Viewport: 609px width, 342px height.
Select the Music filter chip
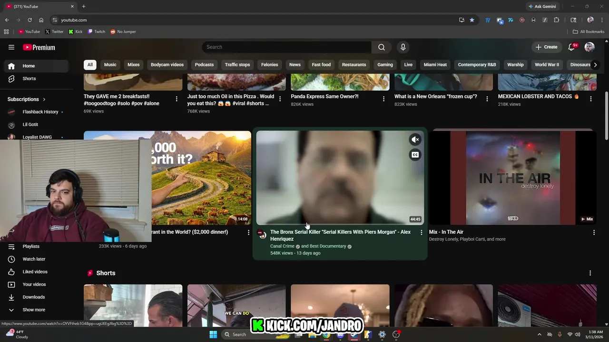tap(110, 65)
